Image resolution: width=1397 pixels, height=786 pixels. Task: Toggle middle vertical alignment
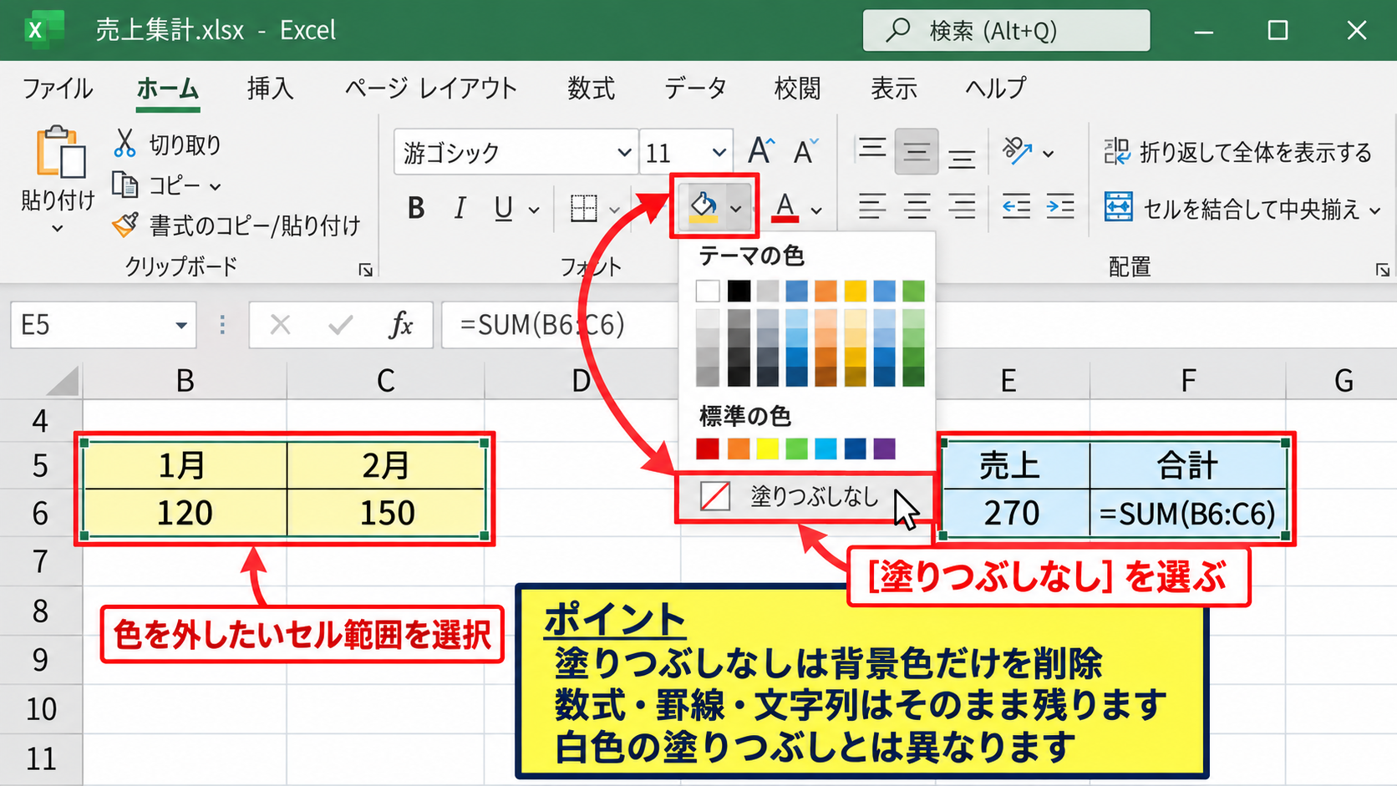pyautogui.click(x=917, y=152)
